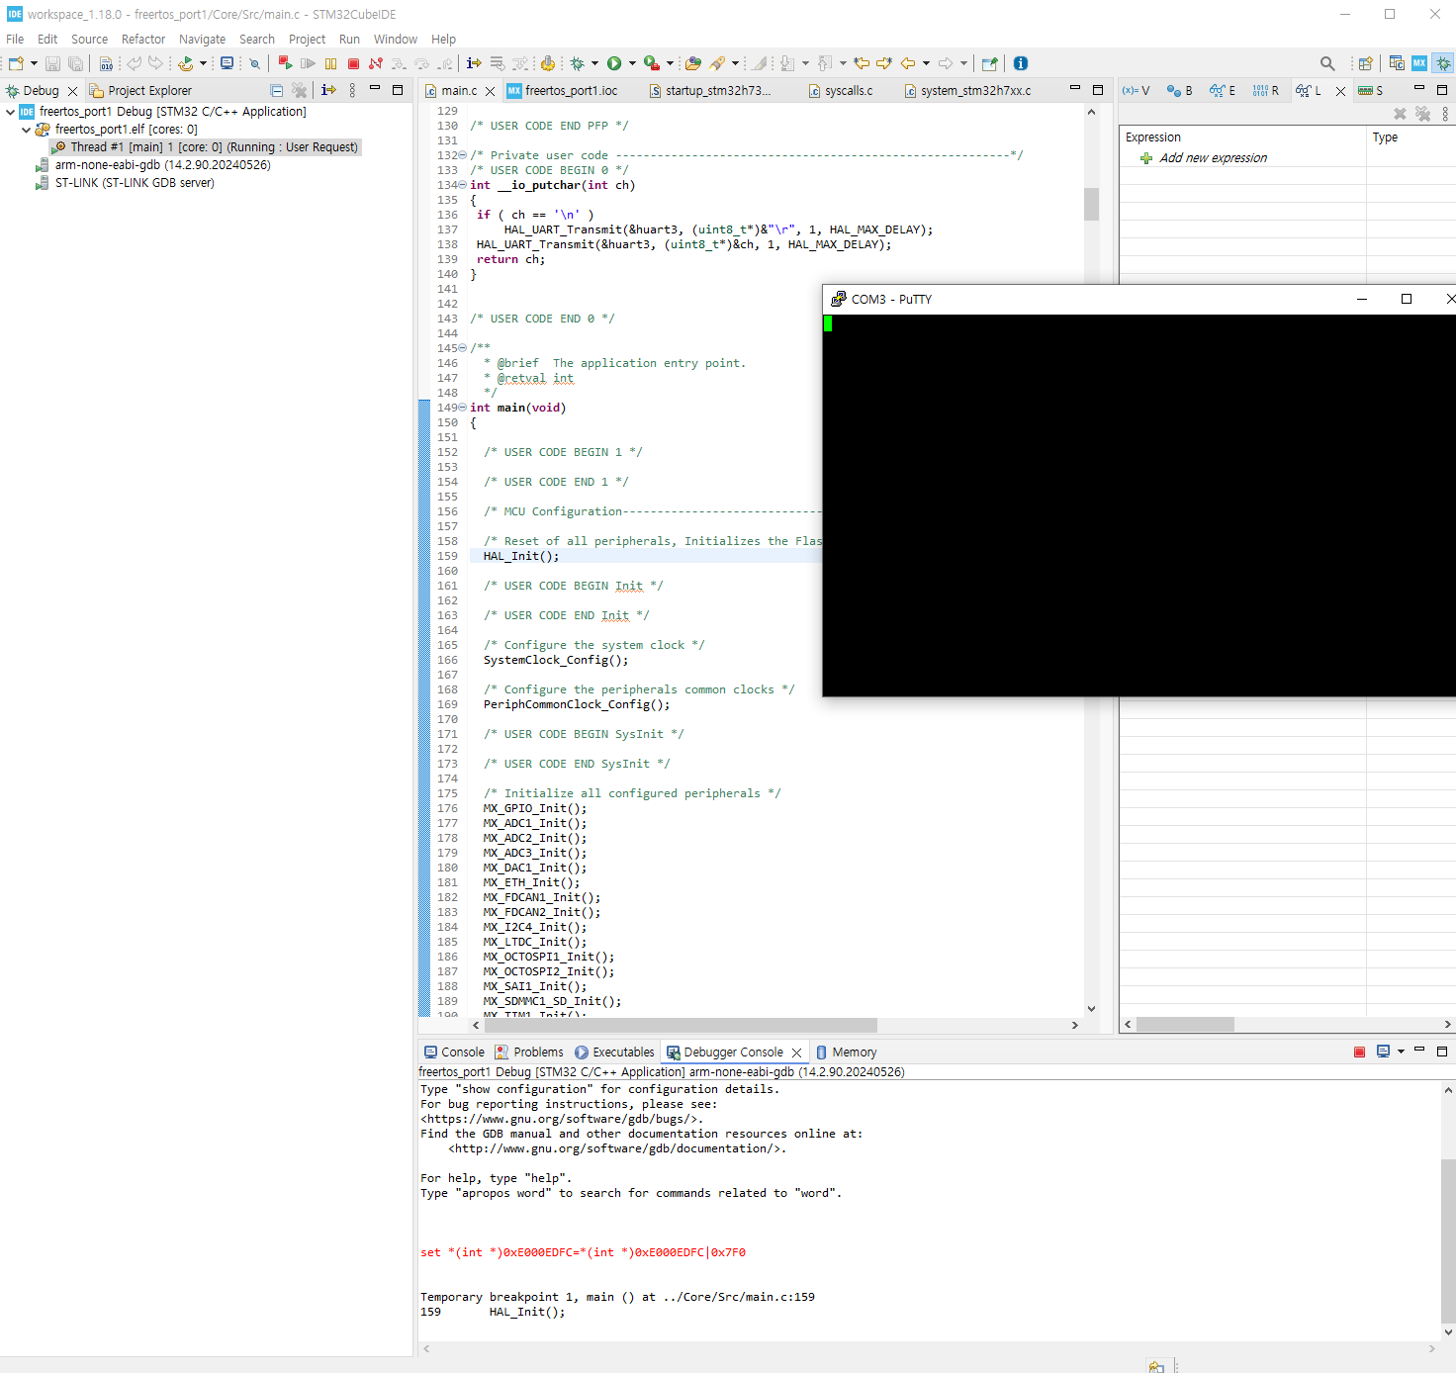Open the Refactor menu
The image size is (1456, 1373).
pos(143,40)
